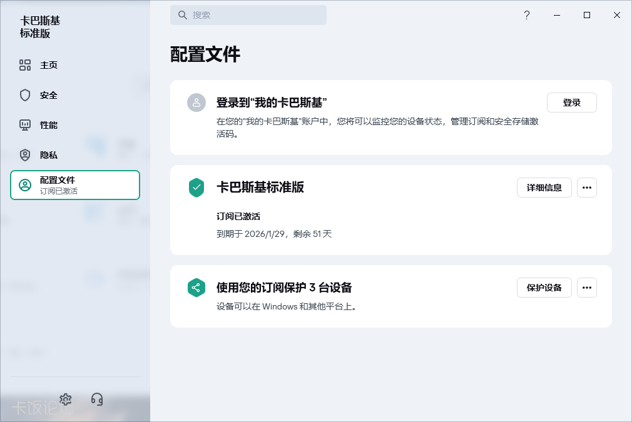The image size is (632, 422).
Task: Go to the 性能 section
Action: coord(48,125)
